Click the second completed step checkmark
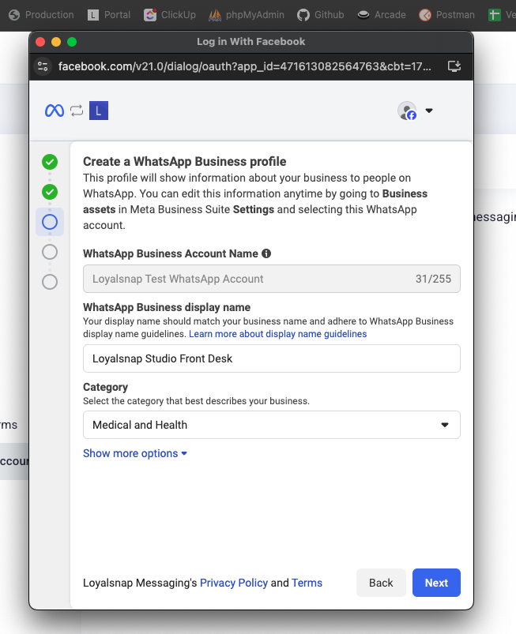Viewport: 516px width, 634px height. 50,192
